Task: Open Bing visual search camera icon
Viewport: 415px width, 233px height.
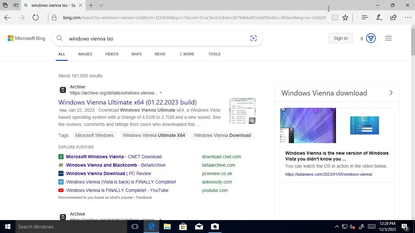Action: click(x=254, y=39)
